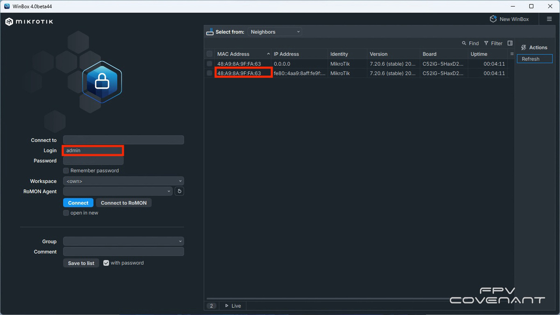Screen dimensions: 560x315
Task: Click the Find search option
Action: click(x=470, y=43)
